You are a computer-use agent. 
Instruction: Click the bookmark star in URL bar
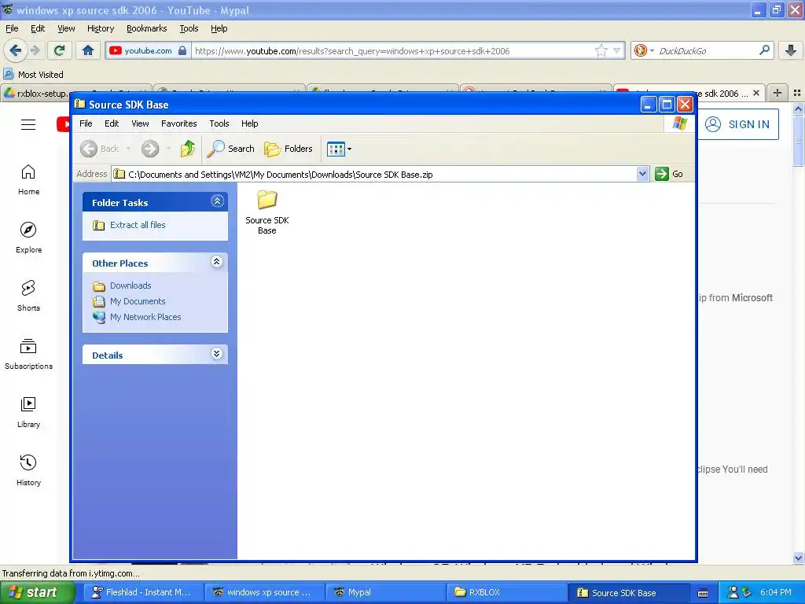tap(601, 50)
